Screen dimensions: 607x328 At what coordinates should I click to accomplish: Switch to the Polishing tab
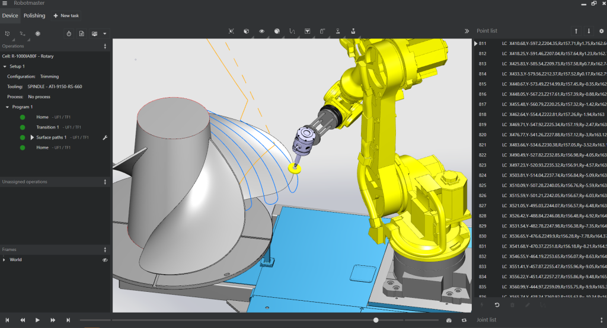coord(34,15)
